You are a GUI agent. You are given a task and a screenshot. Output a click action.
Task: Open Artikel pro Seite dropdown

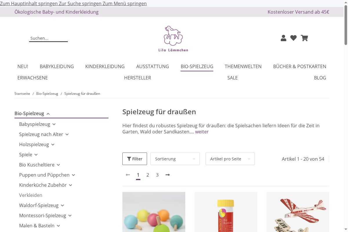tap(230, 159)
